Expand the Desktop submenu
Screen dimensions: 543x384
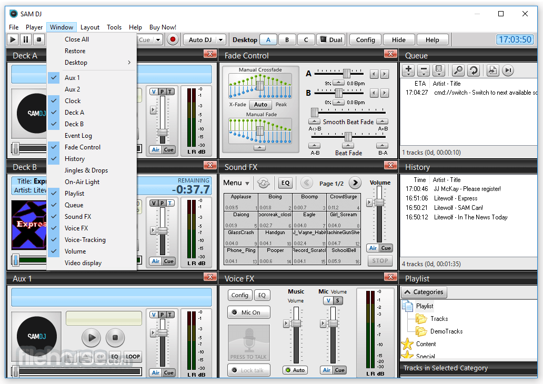point(92,62)
